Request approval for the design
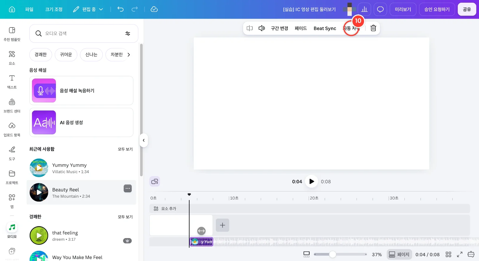 click(x=437, y=9)
